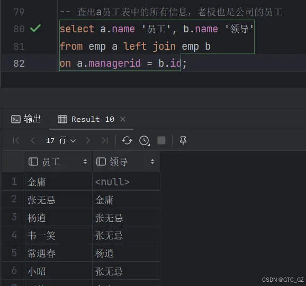This screenshot has height=286, width=306.
Task: Select row number 5 in results
Action: [14, 253]
